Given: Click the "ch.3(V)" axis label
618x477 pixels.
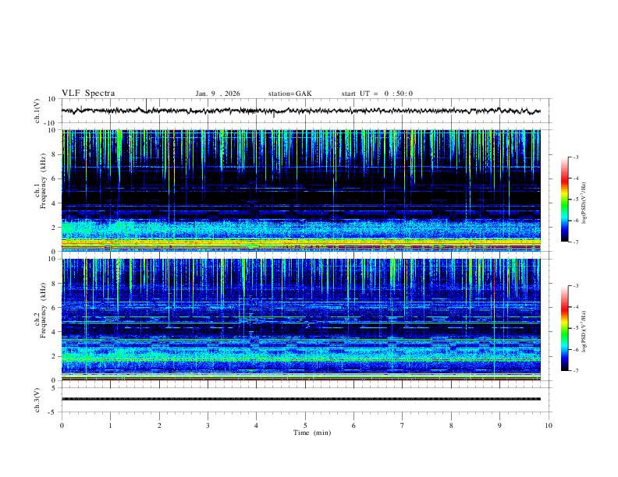Looking at the screenshot, I should pos(37,400).
